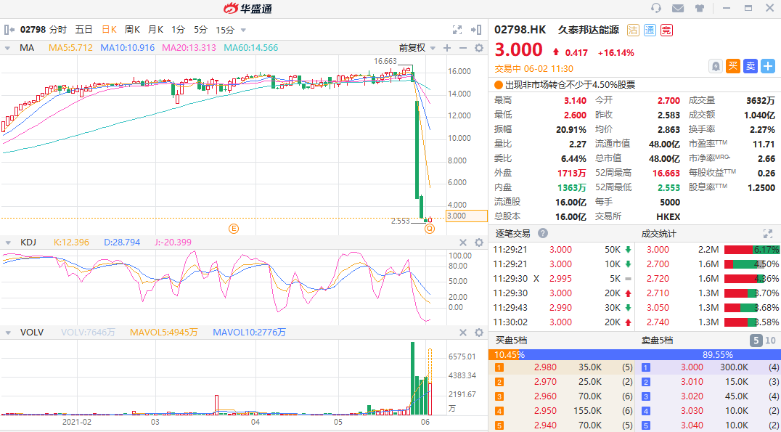Collapse the right quote panel icon

tap(476, 30)
